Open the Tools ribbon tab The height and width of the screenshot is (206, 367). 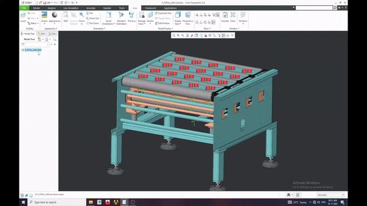coord(122,8)
